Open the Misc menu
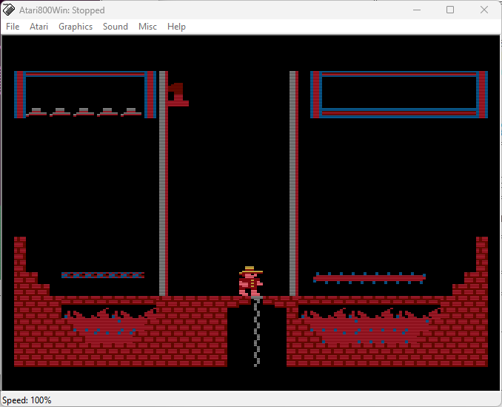 (x=147, y=27)
